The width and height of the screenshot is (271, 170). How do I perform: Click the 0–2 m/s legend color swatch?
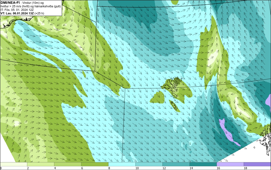(x=14, y=164)
